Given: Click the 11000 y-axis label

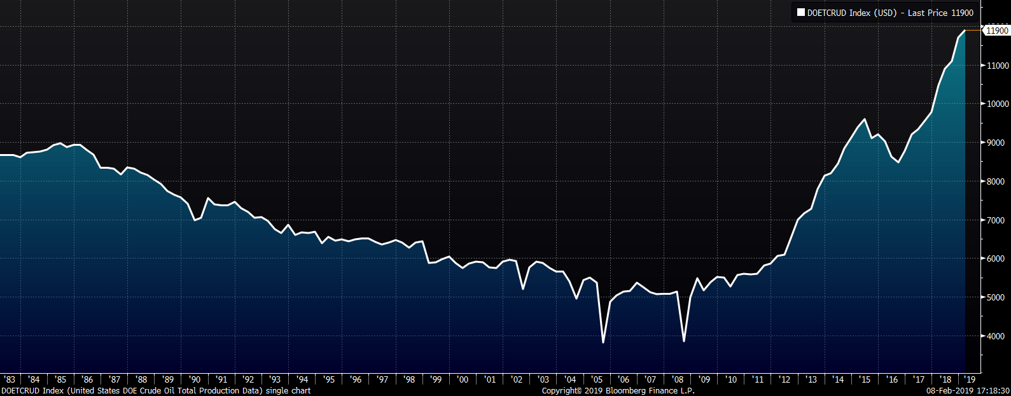Looking at the screenshot, I should (x=997, y=66).
